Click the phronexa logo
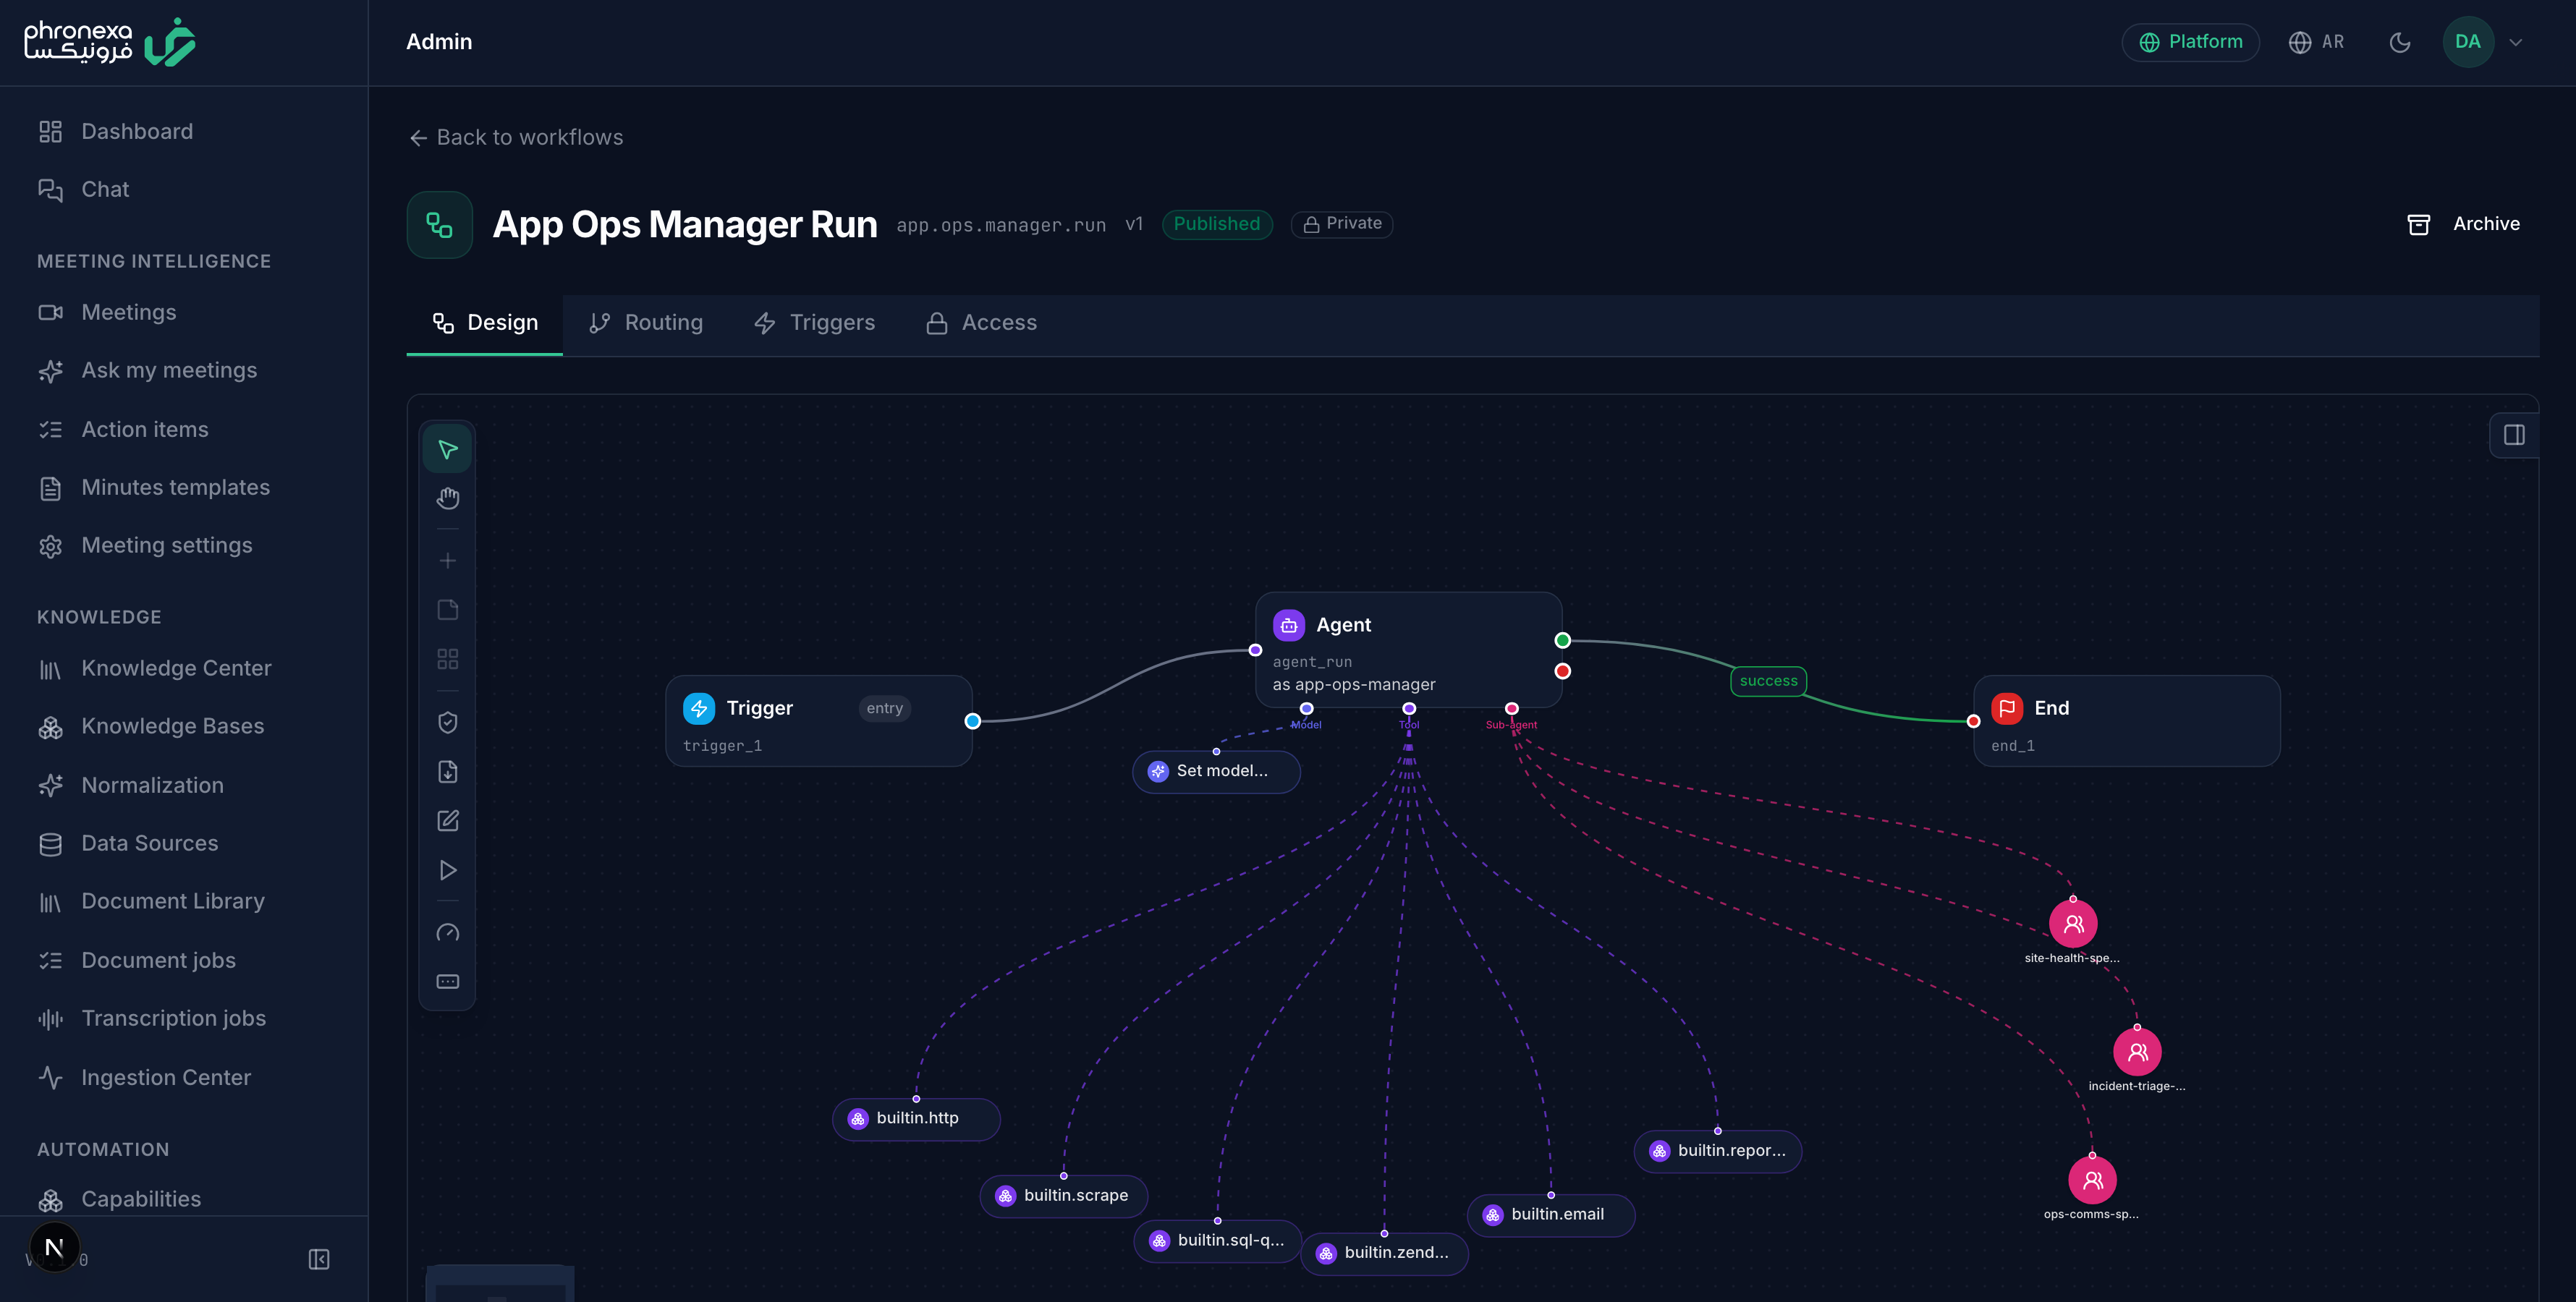Viewport: 2576px width, 1302px height. 110,42
